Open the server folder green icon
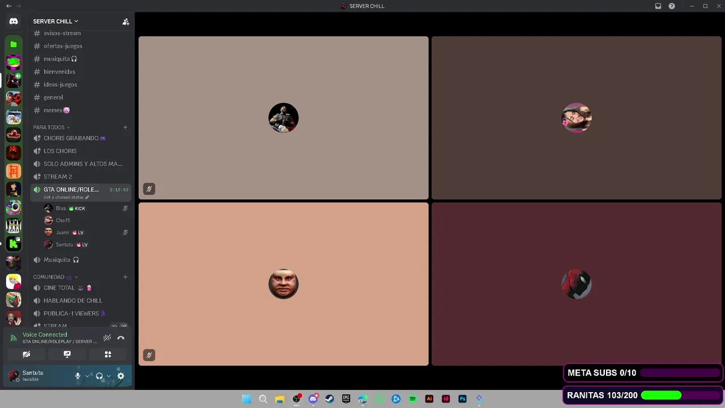The image size is (725, 408). pos(14,44)
